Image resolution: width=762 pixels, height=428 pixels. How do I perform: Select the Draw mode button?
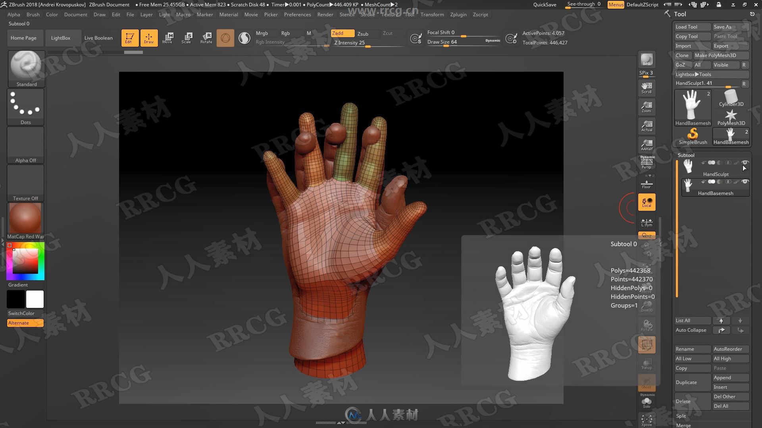(149, 37)
